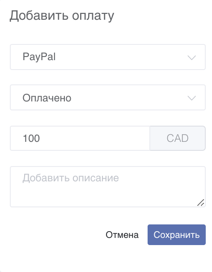Change payment status via Оплачено combo box

point(108,97)
